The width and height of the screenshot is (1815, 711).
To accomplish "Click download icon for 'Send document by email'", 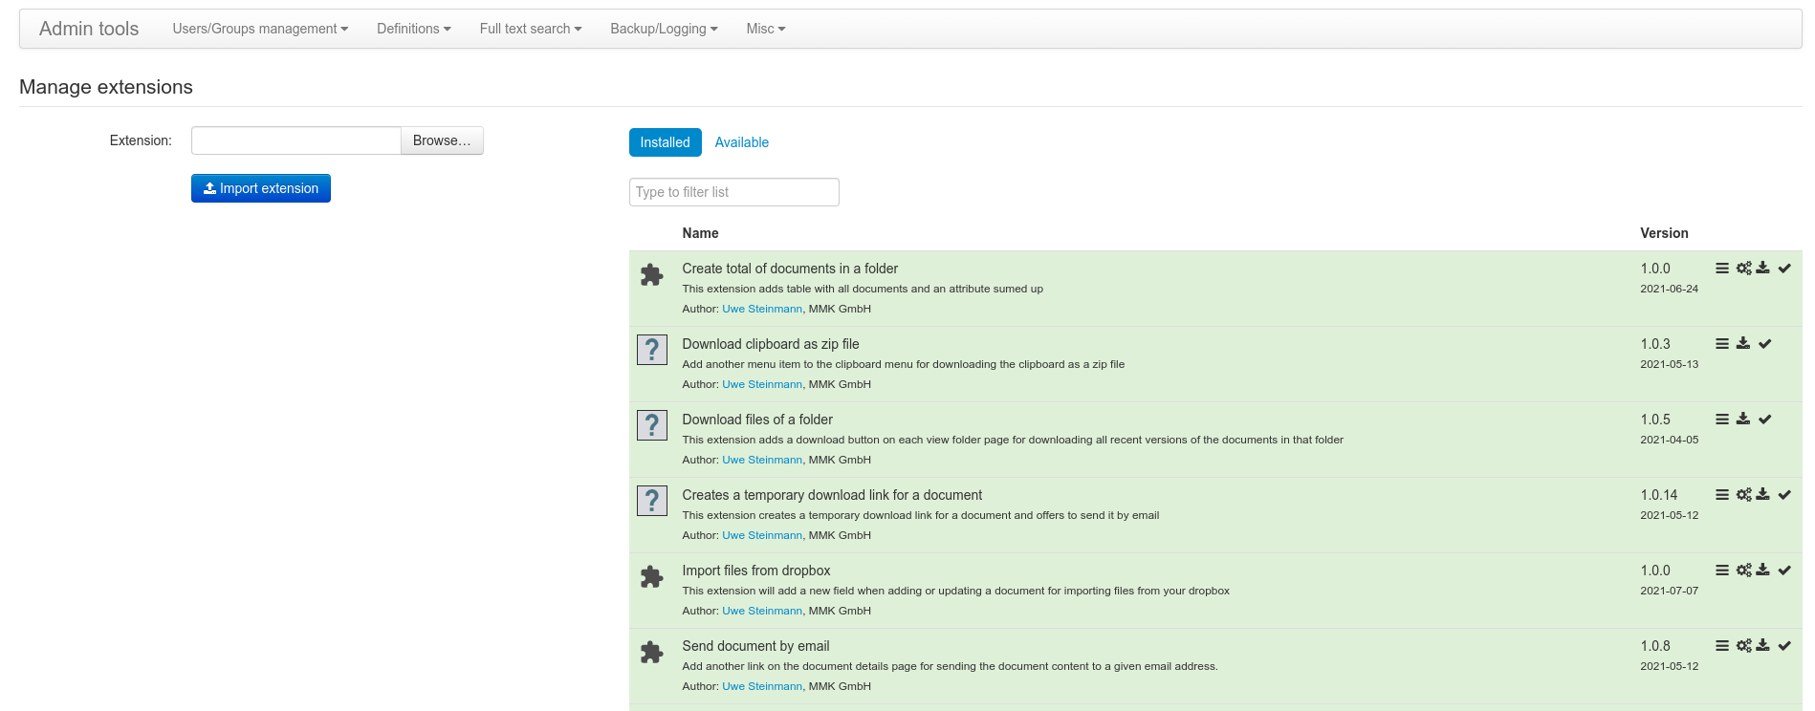I will [1762, 646].
